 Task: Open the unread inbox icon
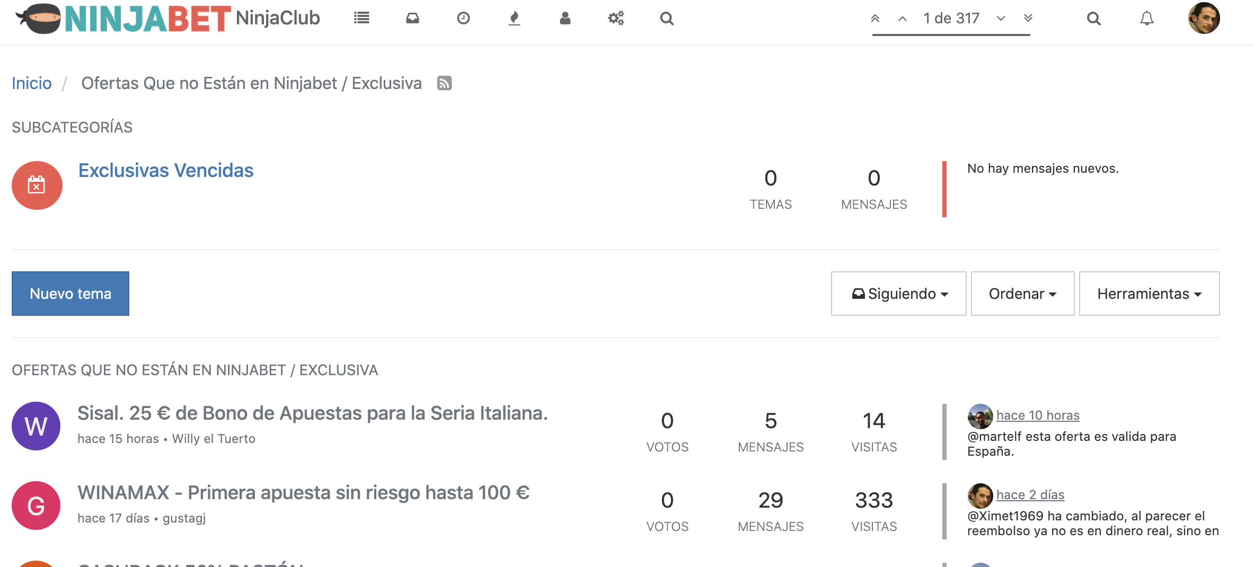pyautogui.click(x=412, y=19)
